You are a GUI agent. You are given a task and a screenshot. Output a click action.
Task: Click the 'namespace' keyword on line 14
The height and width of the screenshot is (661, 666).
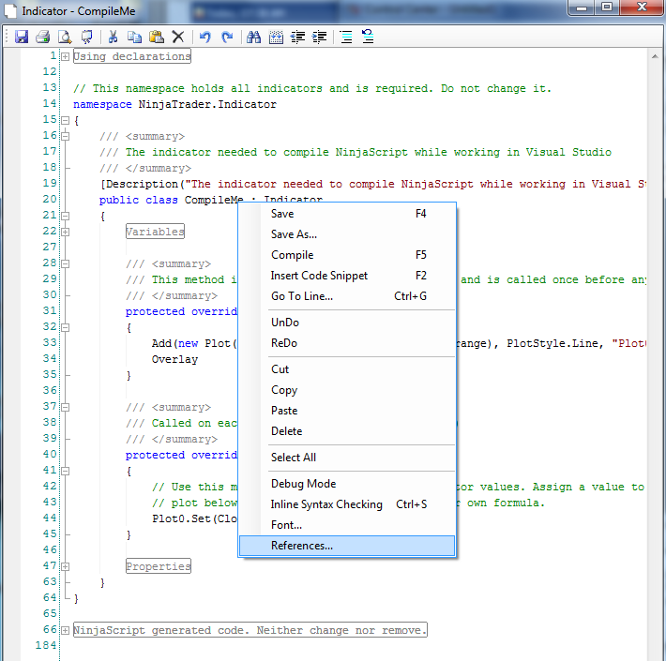click(x=102, y=104)
